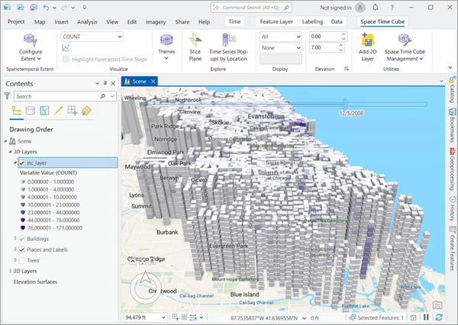Click the Contents search field

click(x=53, y=97)
